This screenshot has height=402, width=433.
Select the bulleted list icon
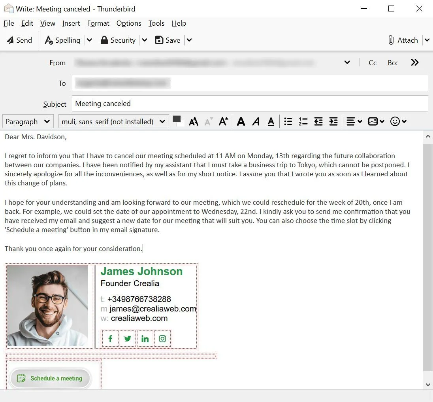[288, 121]
